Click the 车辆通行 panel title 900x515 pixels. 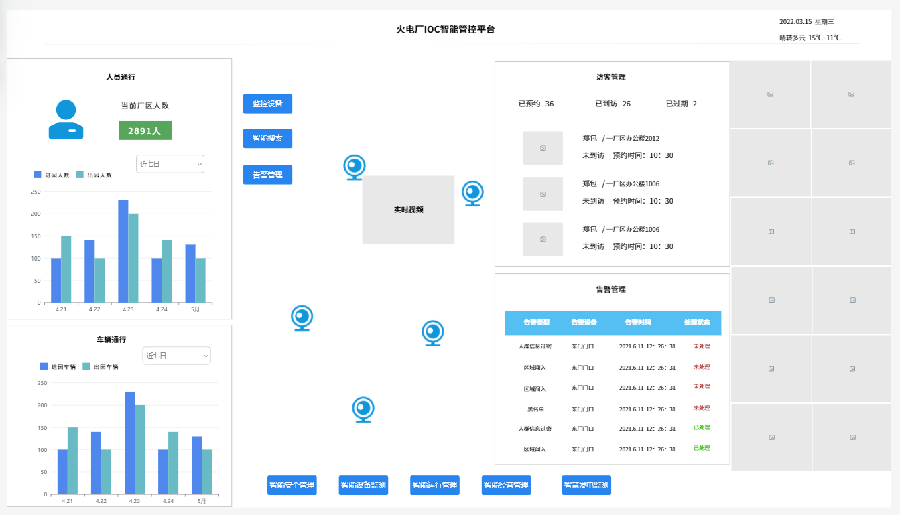pos(111,340)
